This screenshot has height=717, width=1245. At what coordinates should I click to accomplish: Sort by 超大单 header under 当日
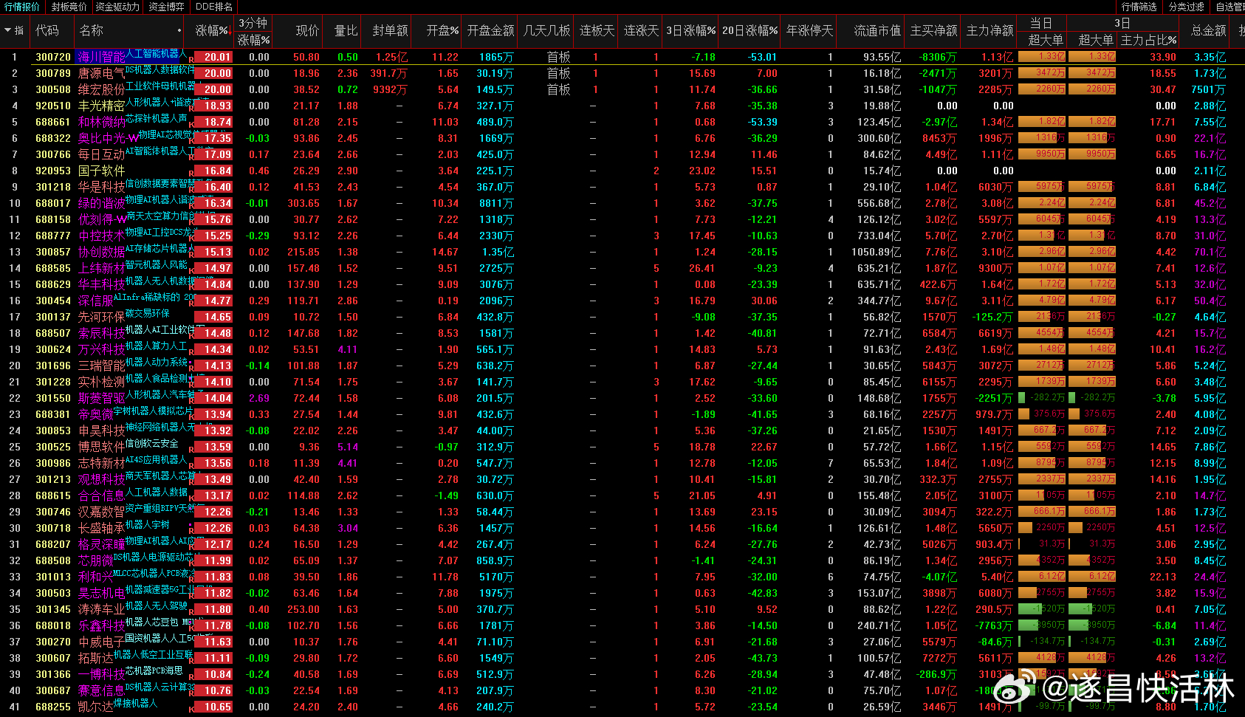(1046, 40)
